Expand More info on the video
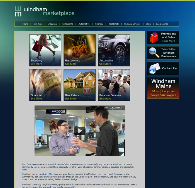The width and height of the screenshot is (195, 188). (x=117, y=108)
